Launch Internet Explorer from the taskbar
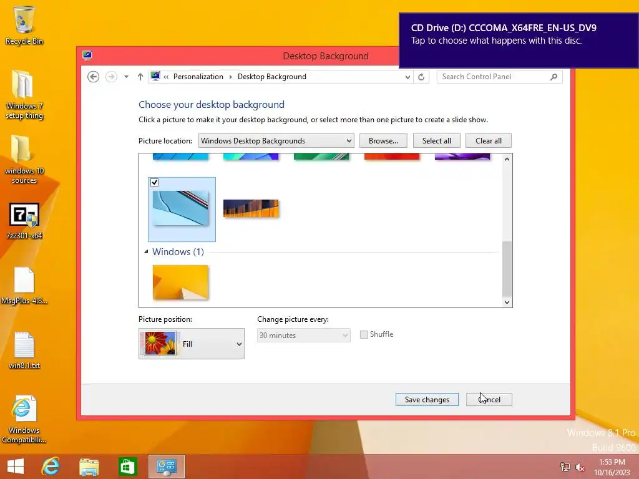This screenshot has width=639, height=479. click(51, 467)
